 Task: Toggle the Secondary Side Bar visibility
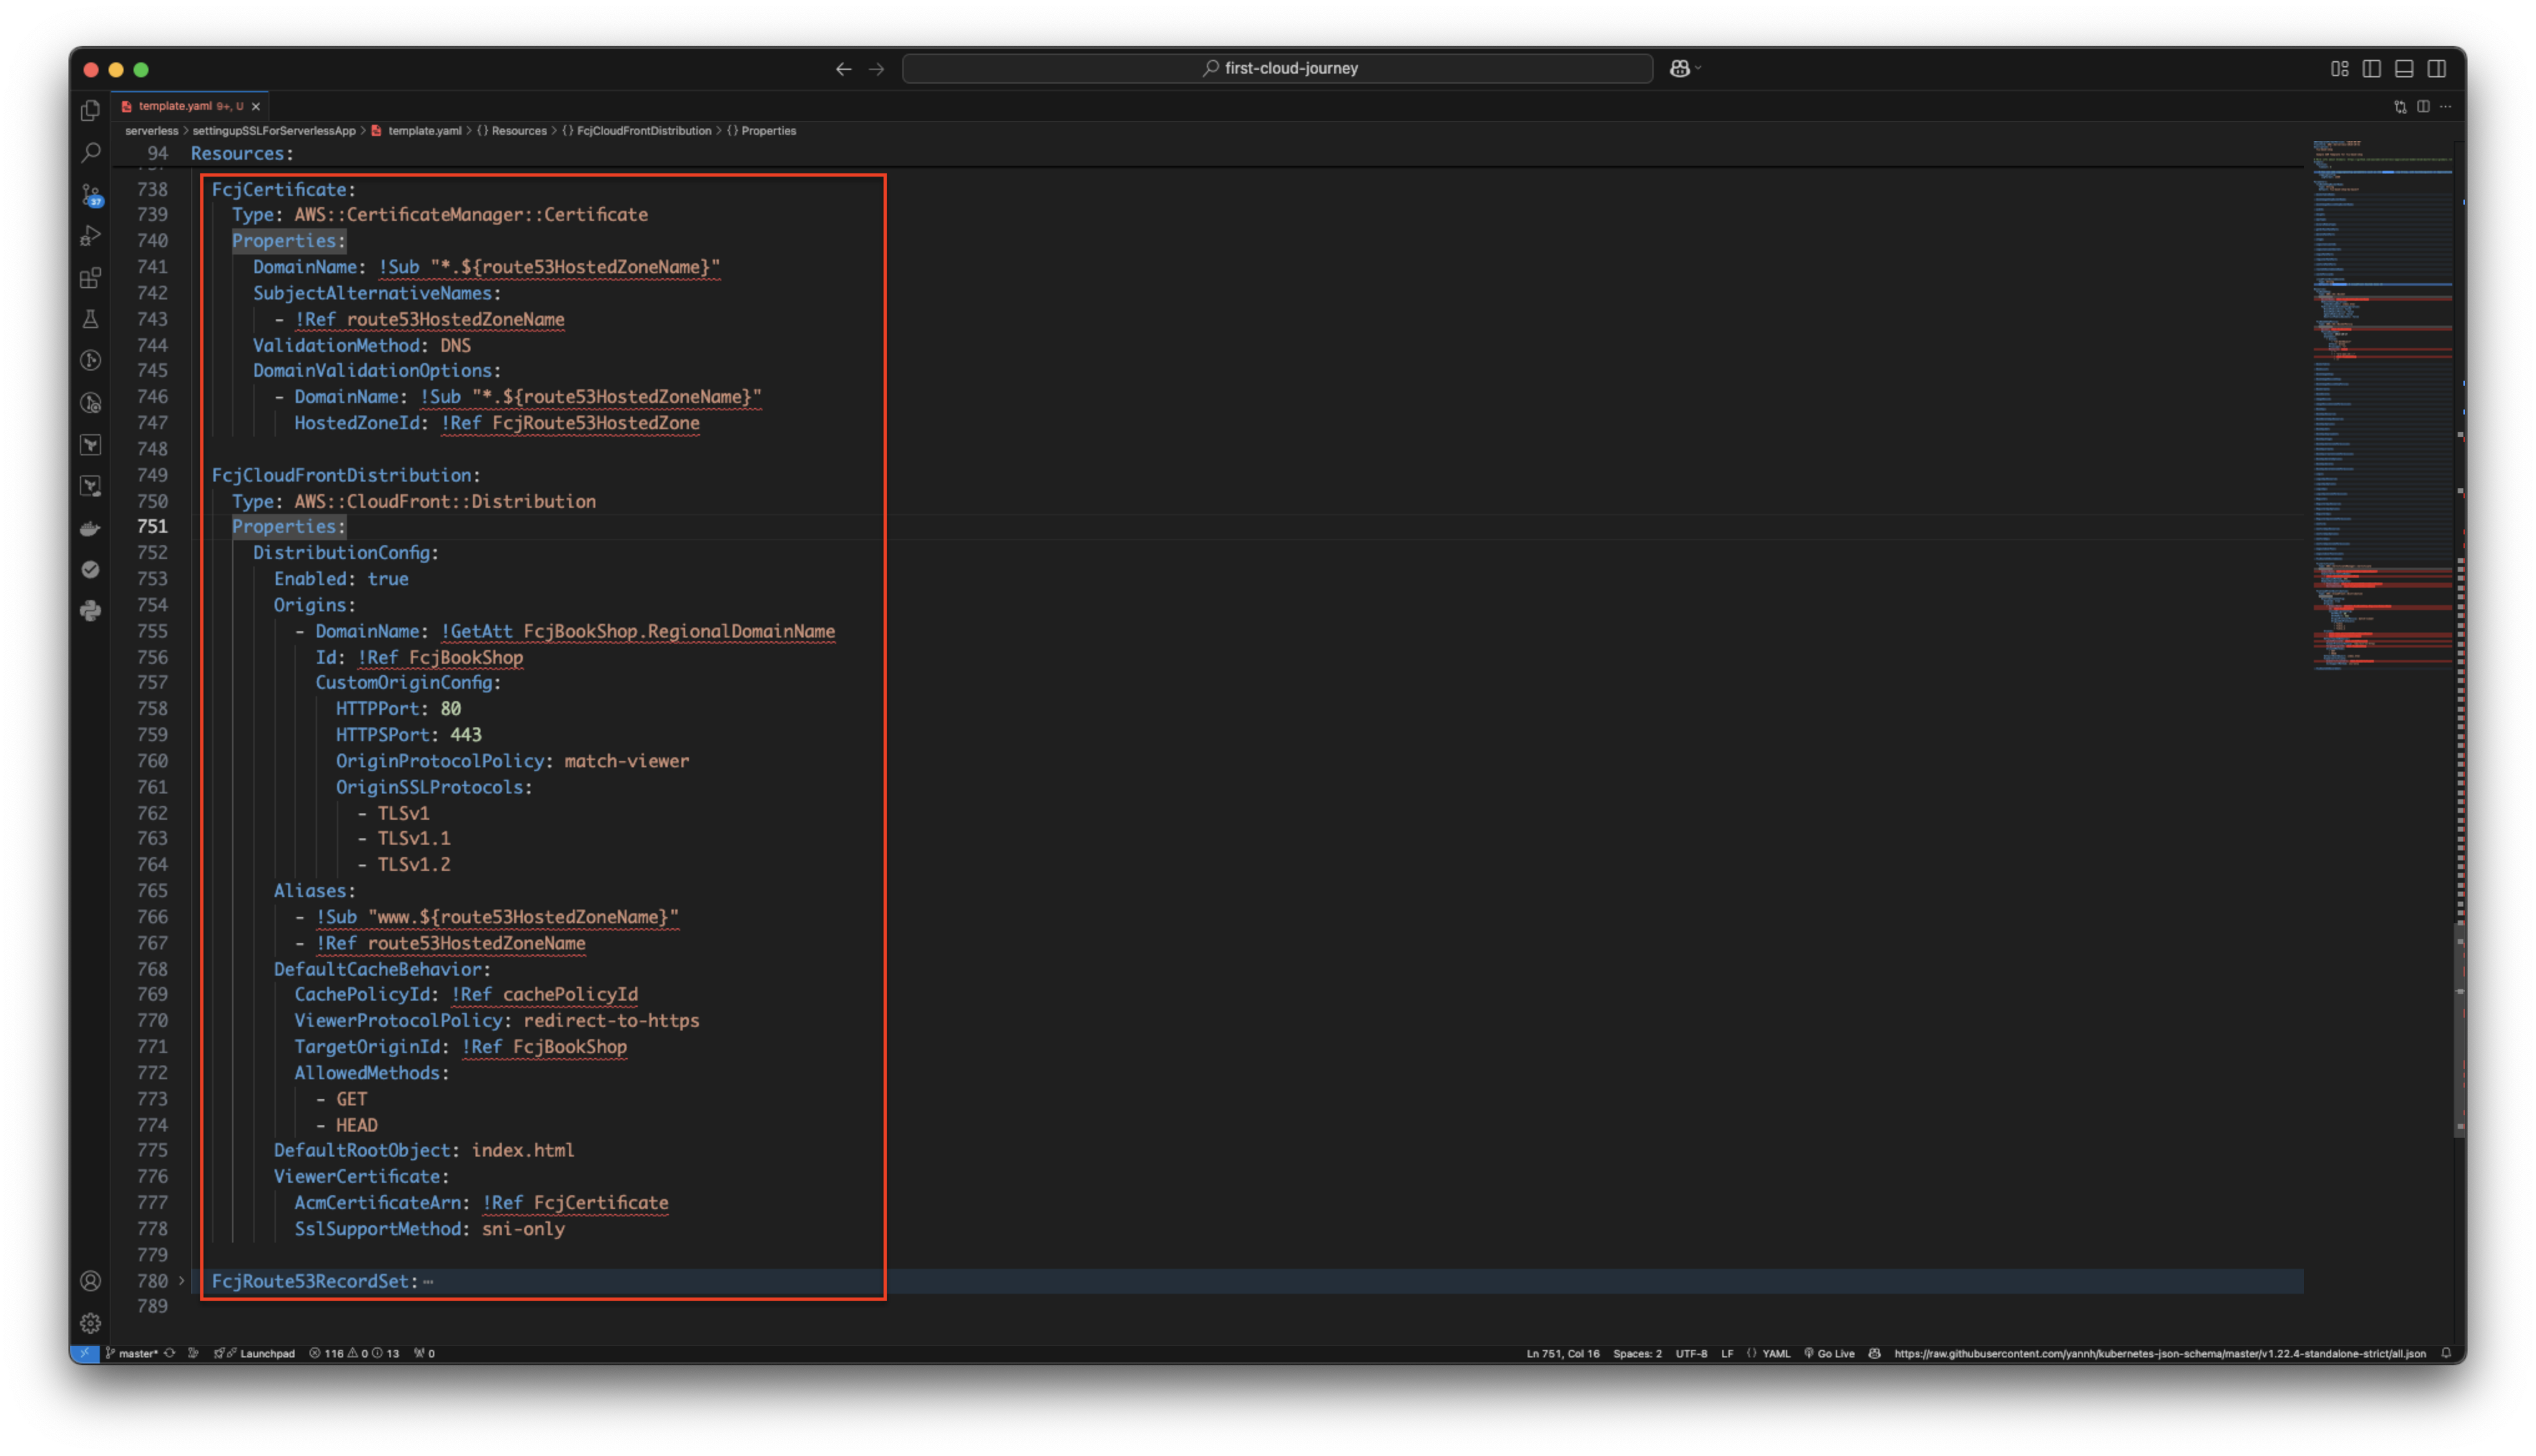pos(2436,69)
